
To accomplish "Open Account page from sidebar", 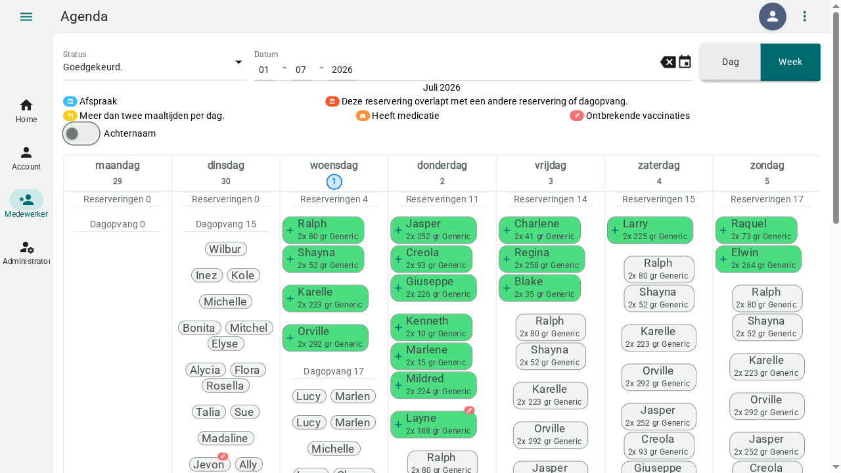I will (x=26, y=158).
